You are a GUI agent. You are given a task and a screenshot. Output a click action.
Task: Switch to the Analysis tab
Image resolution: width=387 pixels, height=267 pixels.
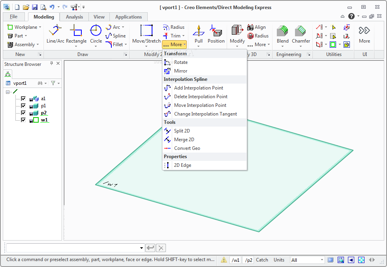[74, 17]
